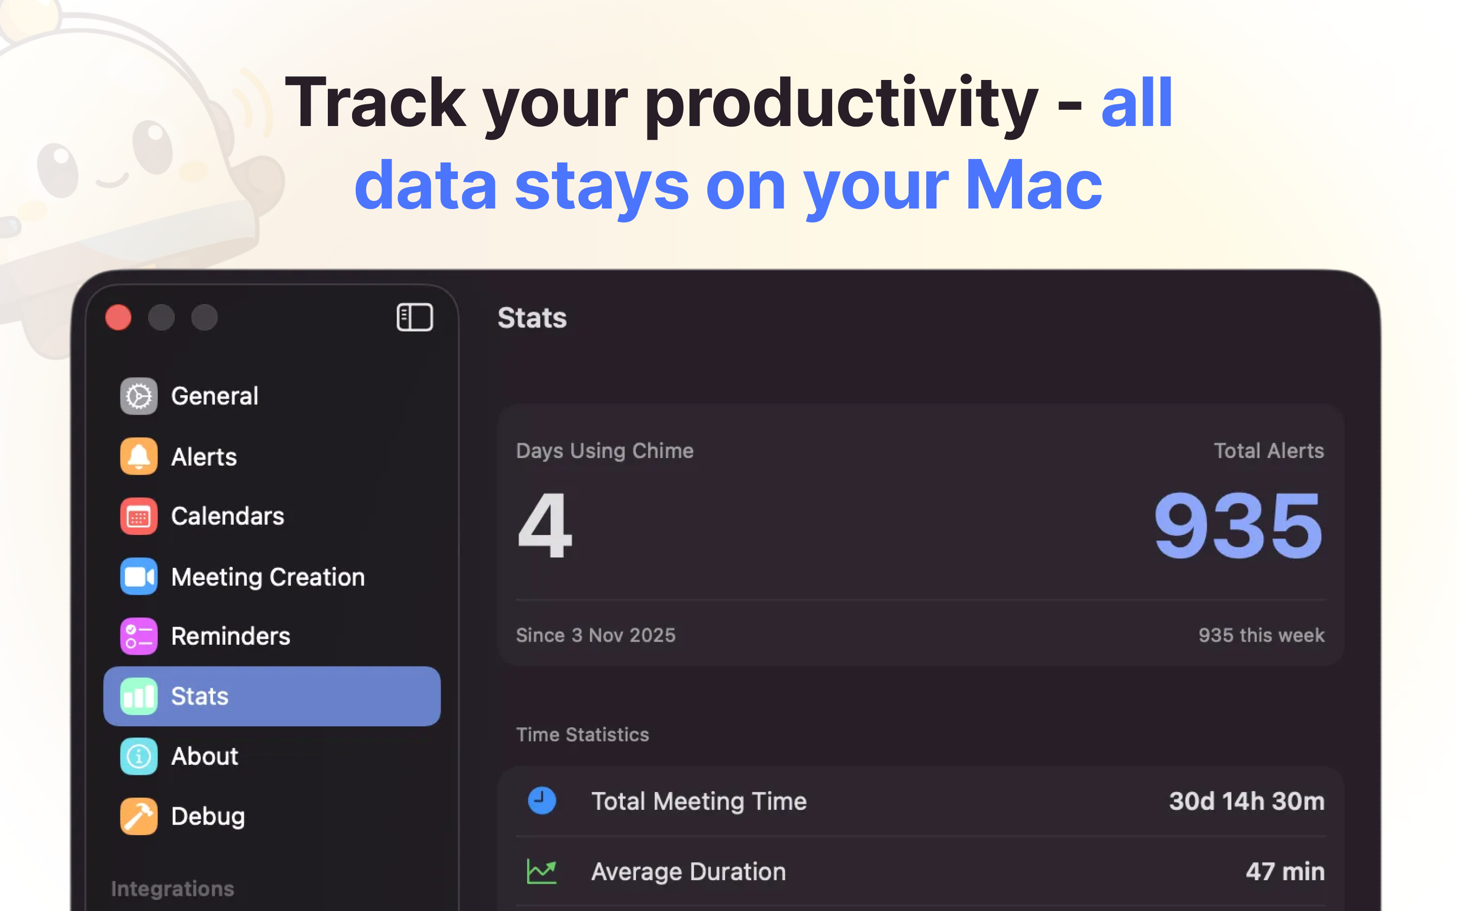Click the Days Using Chime count
This screenshot has height=911, width=1457.
[x=545, y=525]
